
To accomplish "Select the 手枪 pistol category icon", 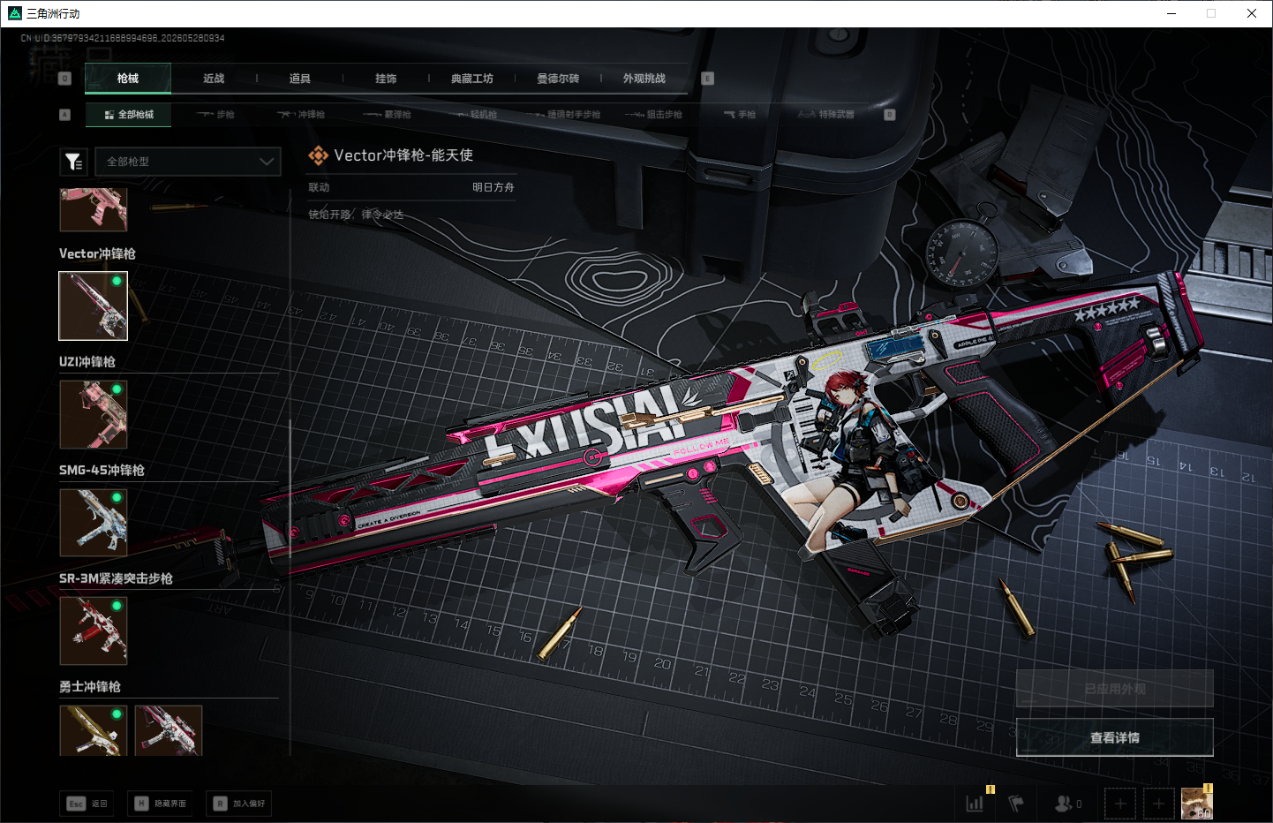I will pos(740,115).
